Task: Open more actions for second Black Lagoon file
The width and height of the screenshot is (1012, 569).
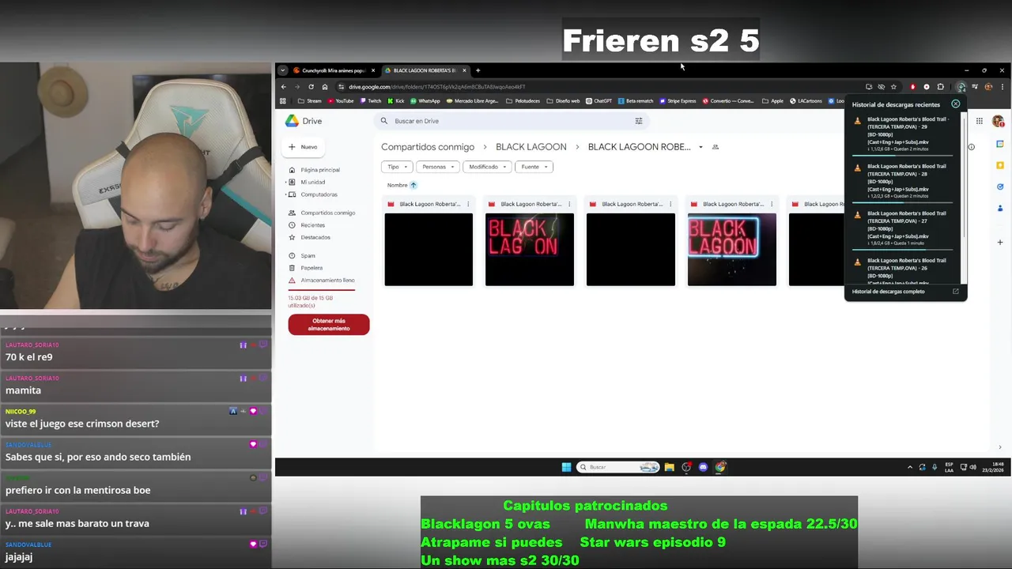Action: (569, 204)
